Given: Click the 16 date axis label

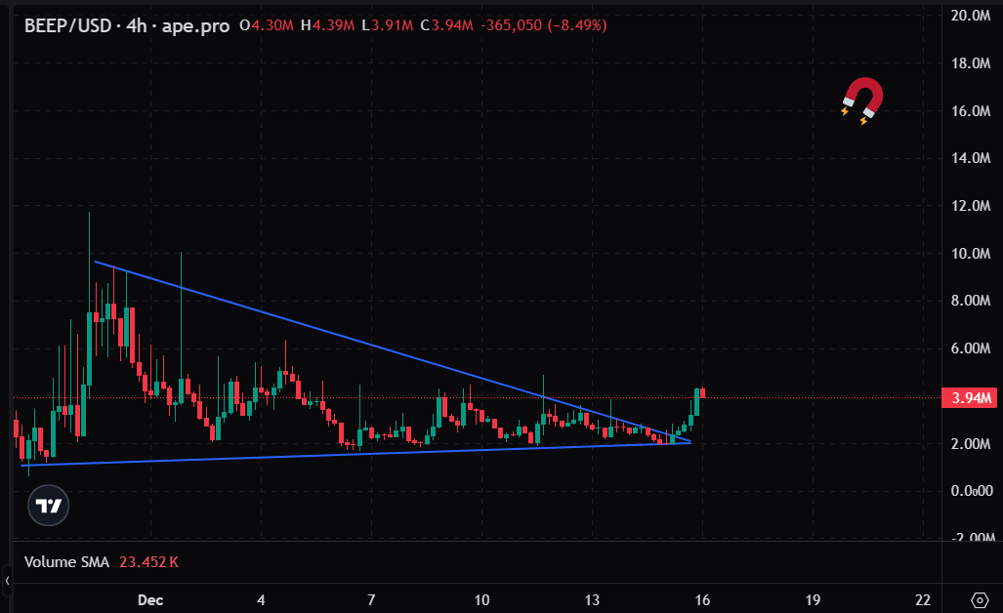Looking at the screenshot, I should coord(702,600).
